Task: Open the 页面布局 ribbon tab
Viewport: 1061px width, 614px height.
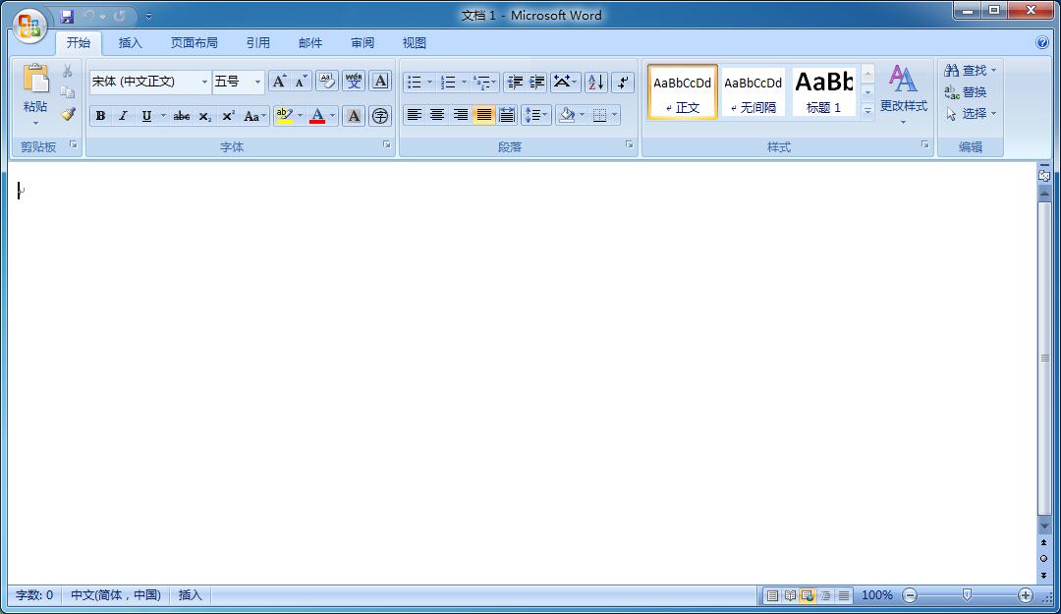Action: point(194,43)
